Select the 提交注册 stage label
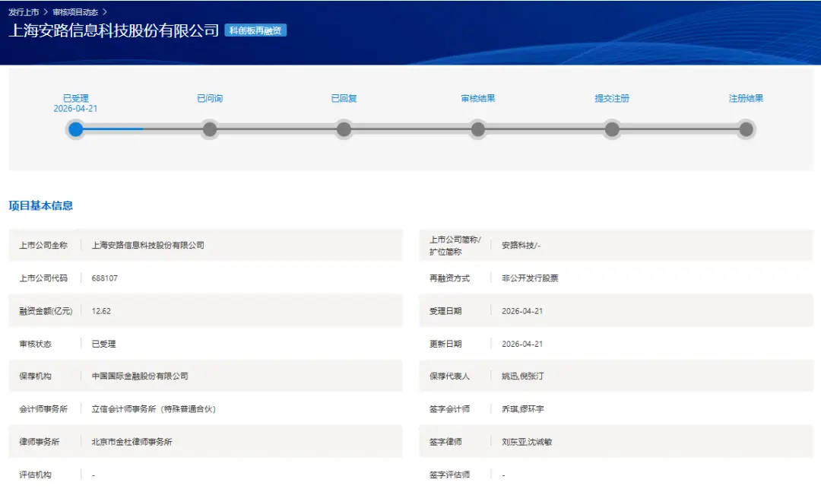The image size is (821, 489). point(612,97)
